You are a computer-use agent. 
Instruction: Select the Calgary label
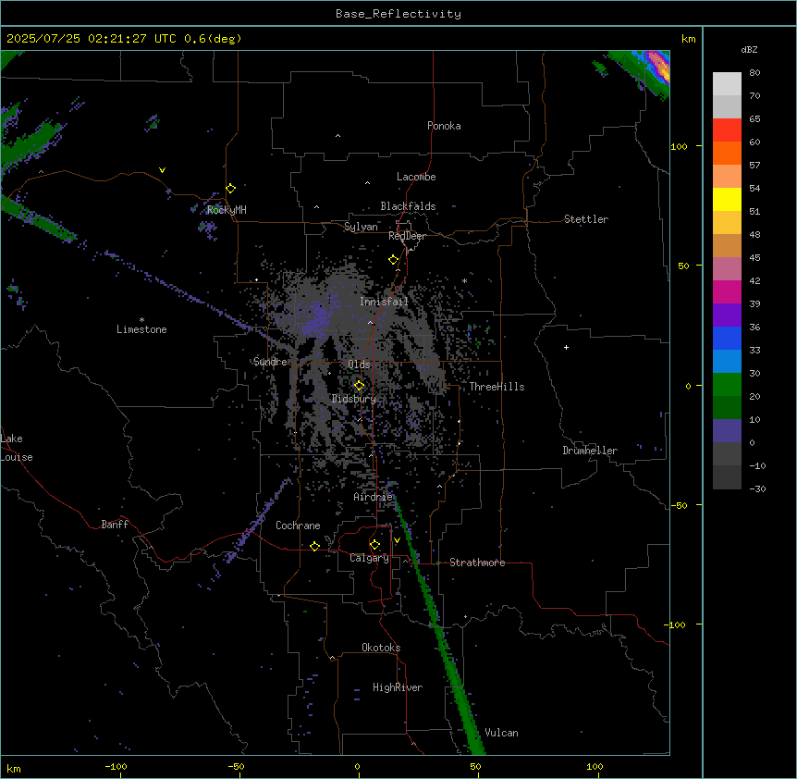click(x=369, y=558)
